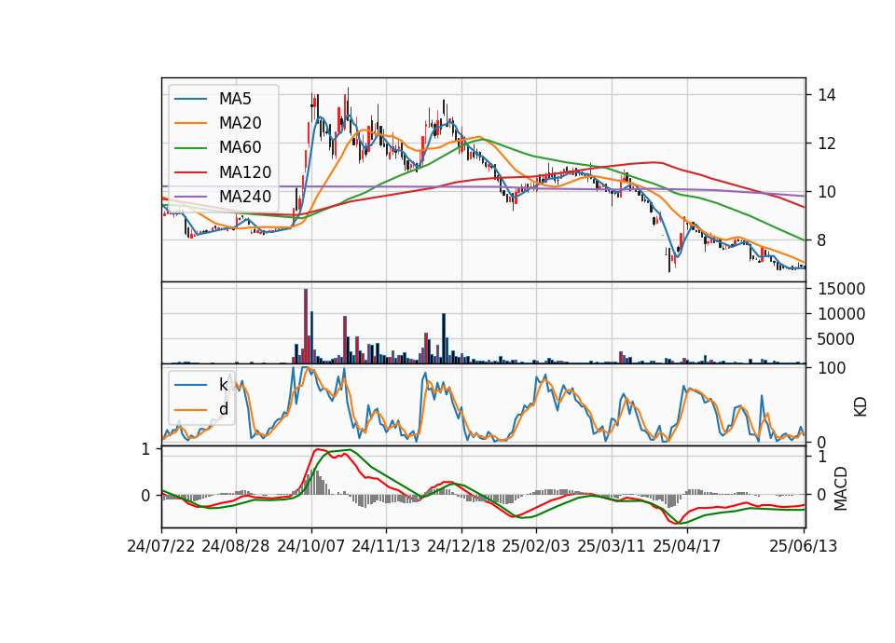Click the right-side MACD axis value 1
The width and height of the screenshot is (895, 643).
(x=822, y=457)
